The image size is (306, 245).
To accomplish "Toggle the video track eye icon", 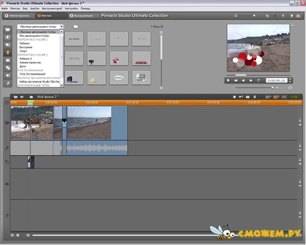I will [x=300, y=125].
